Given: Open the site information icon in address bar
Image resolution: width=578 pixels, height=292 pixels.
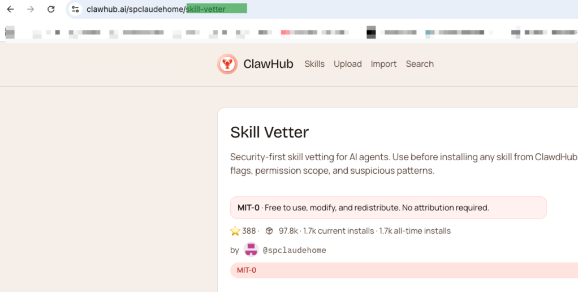Looking at the screenshot, I should pyautogui.click(x=75, y=9).
